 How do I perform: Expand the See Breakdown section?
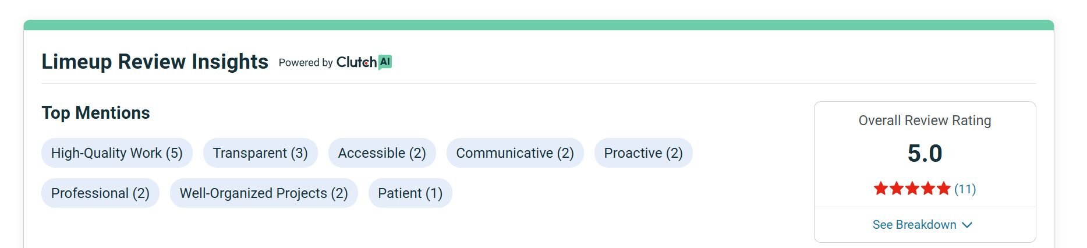pos(914,225)
